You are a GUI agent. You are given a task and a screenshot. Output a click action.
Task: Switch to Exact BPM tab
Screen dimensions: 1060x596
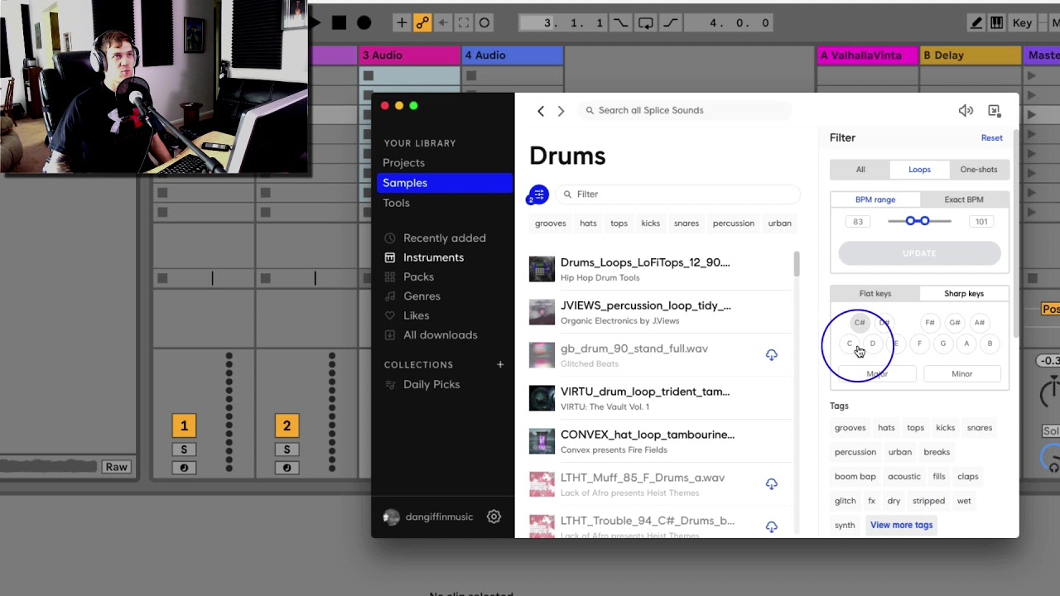[x=964, y=199]
